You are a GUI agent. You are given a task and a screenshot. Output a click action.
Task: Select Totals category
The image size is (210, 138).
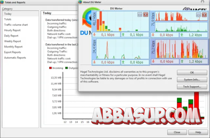(8, 19)
